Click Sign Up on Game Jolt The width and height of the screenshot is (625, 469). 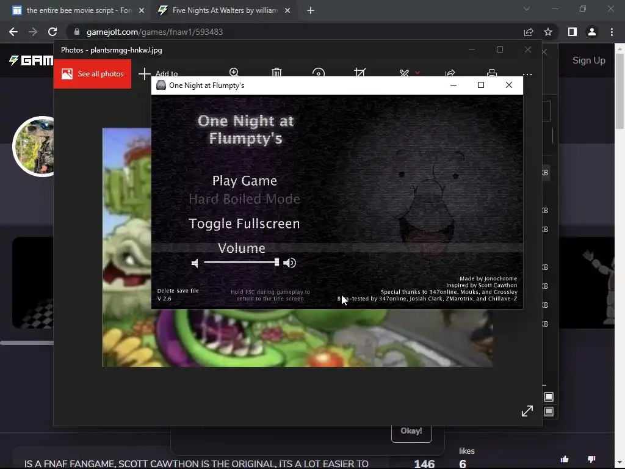589,60
